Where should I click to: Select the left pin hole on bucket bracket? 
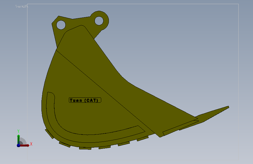click(x=61, y=25)
